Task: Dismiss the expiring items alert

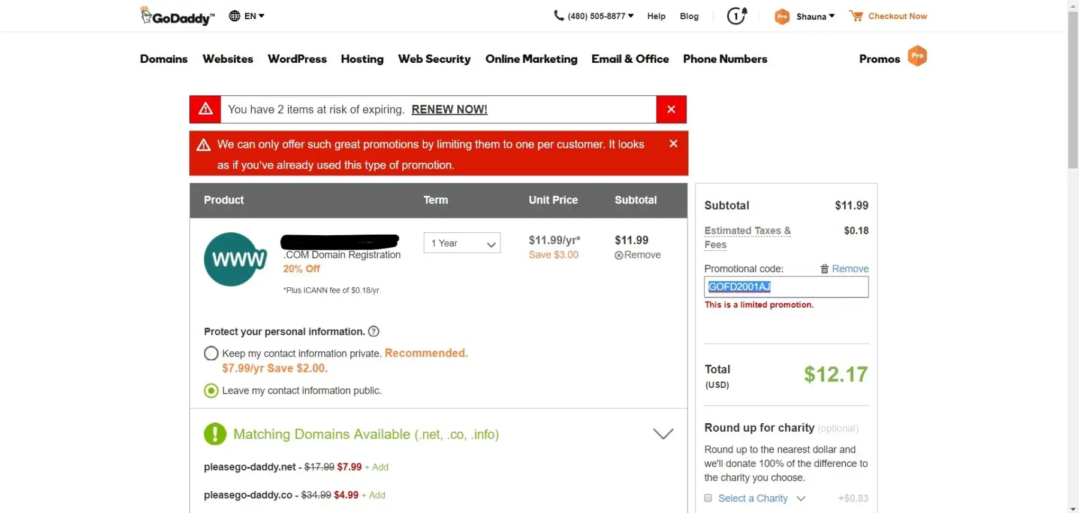Action: 671,110
